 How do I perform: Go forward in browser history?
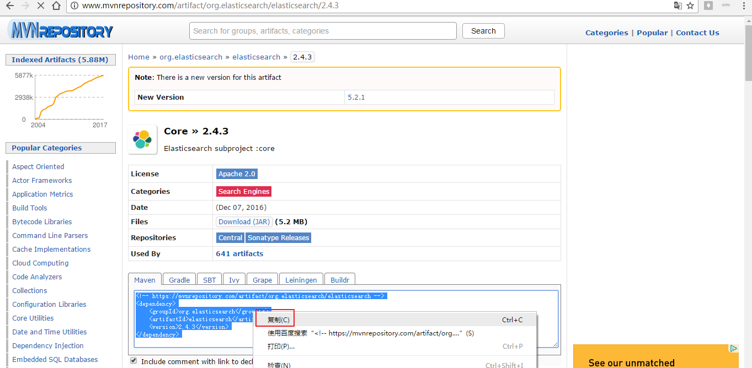click(x=25, y=6)
